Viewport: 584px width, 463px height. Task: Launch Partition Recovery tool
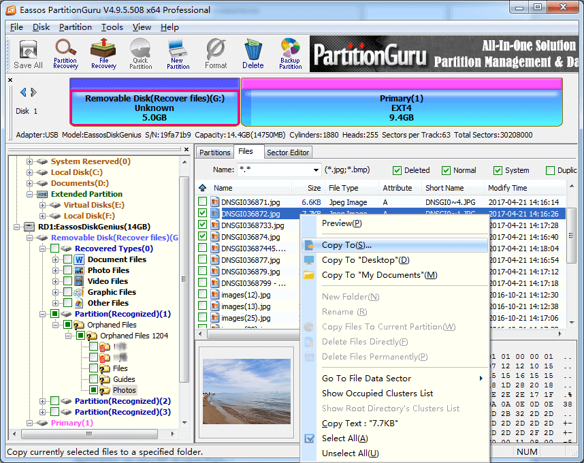[x=65, y=54]
